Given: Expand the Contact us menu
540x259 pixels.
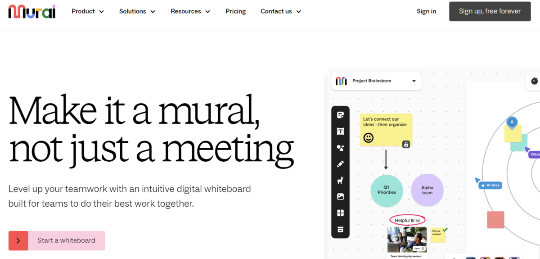Looking at the screenshot, I should tap(281, 11).
